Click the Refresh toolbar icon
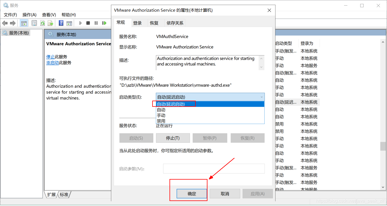 click(x=42, y=23)
